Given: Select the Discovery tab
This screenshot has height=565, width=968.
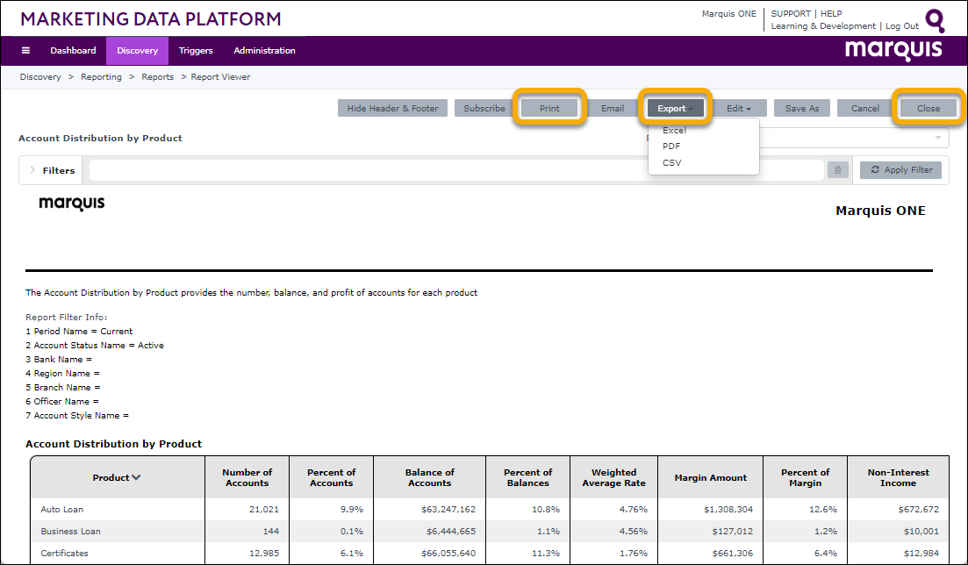Looking at the screenshot, I should click(x=137, y=51).
